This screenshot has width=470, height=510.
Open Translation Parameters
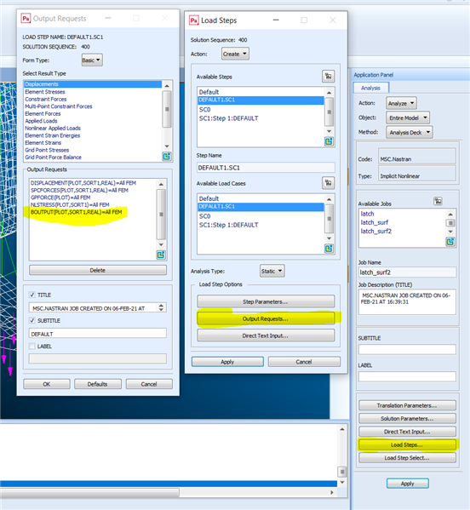click(x=407, y=405)
